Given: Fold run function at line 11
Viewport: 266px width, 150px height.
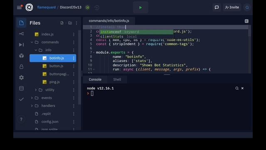Looking at the screenshot, I should 94,69.
